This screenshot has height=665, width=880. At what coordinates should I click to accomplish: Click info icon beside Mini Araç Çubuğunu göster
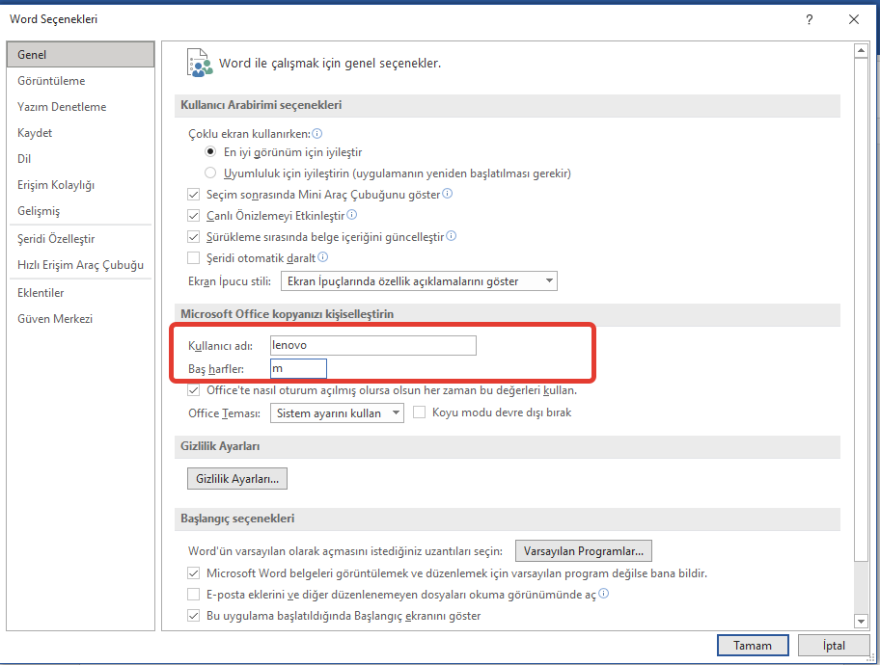(x=448, y=194)
